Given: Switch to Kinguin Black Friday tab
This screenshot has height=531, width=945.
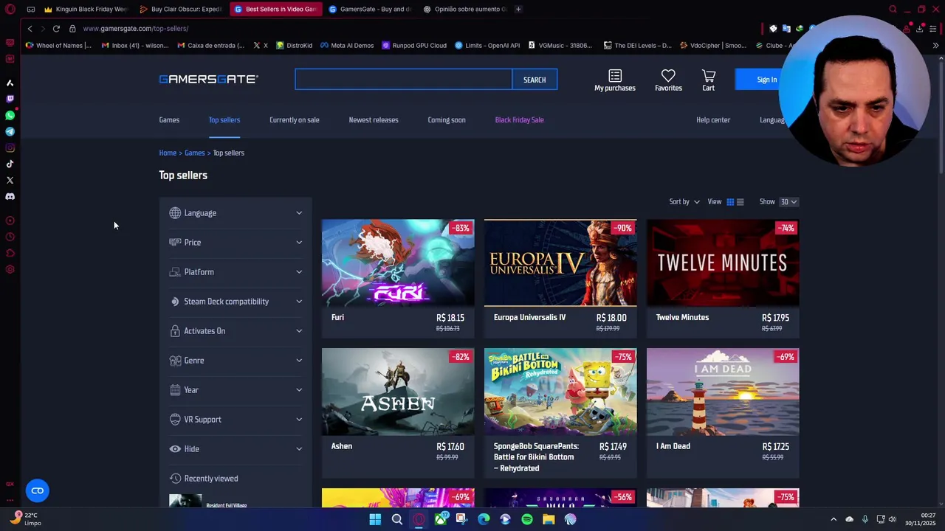Looking at the screenshot, I should tap(86, 10).
